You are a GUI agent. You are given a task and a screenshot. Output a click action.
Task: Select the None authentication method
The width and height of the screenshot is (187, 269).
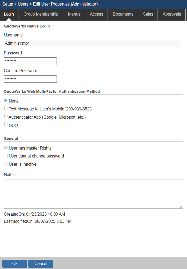[x=6, y=101]
